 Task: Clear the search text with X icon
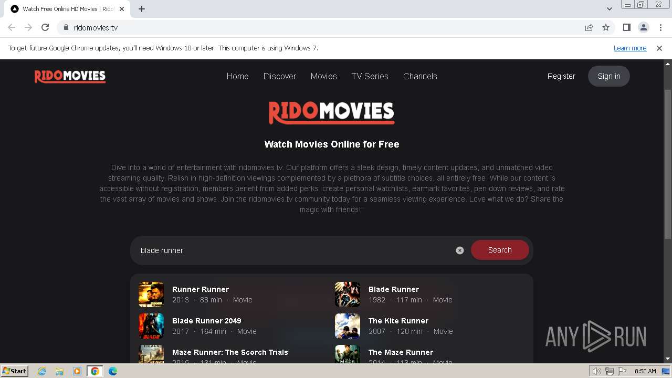coord(460,250)
